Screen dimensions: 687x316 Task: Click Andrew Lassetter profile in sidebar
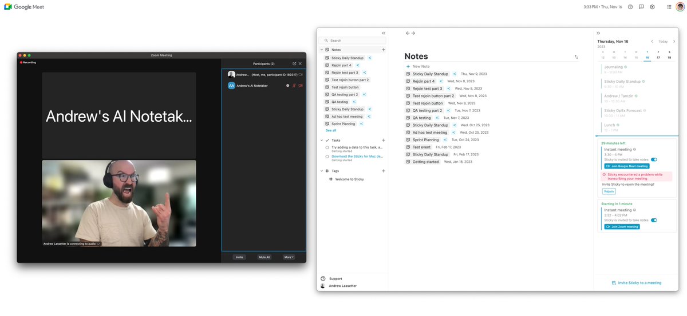[x=338, y=286]
